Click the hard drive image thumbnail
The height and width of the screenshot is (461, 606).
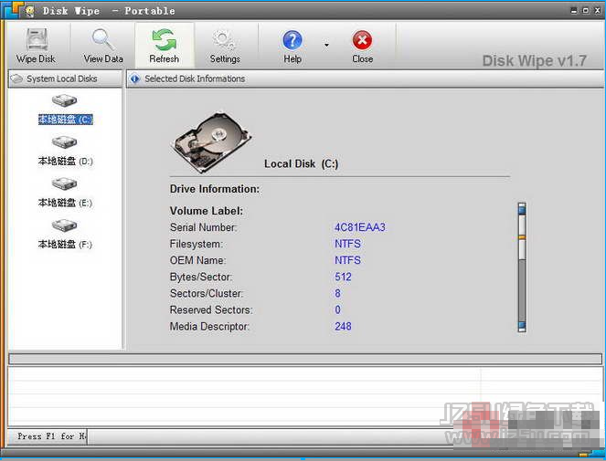[x=211, y=142]
